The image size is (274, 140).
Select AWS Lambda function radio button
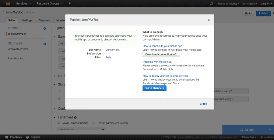click(59, 123)
